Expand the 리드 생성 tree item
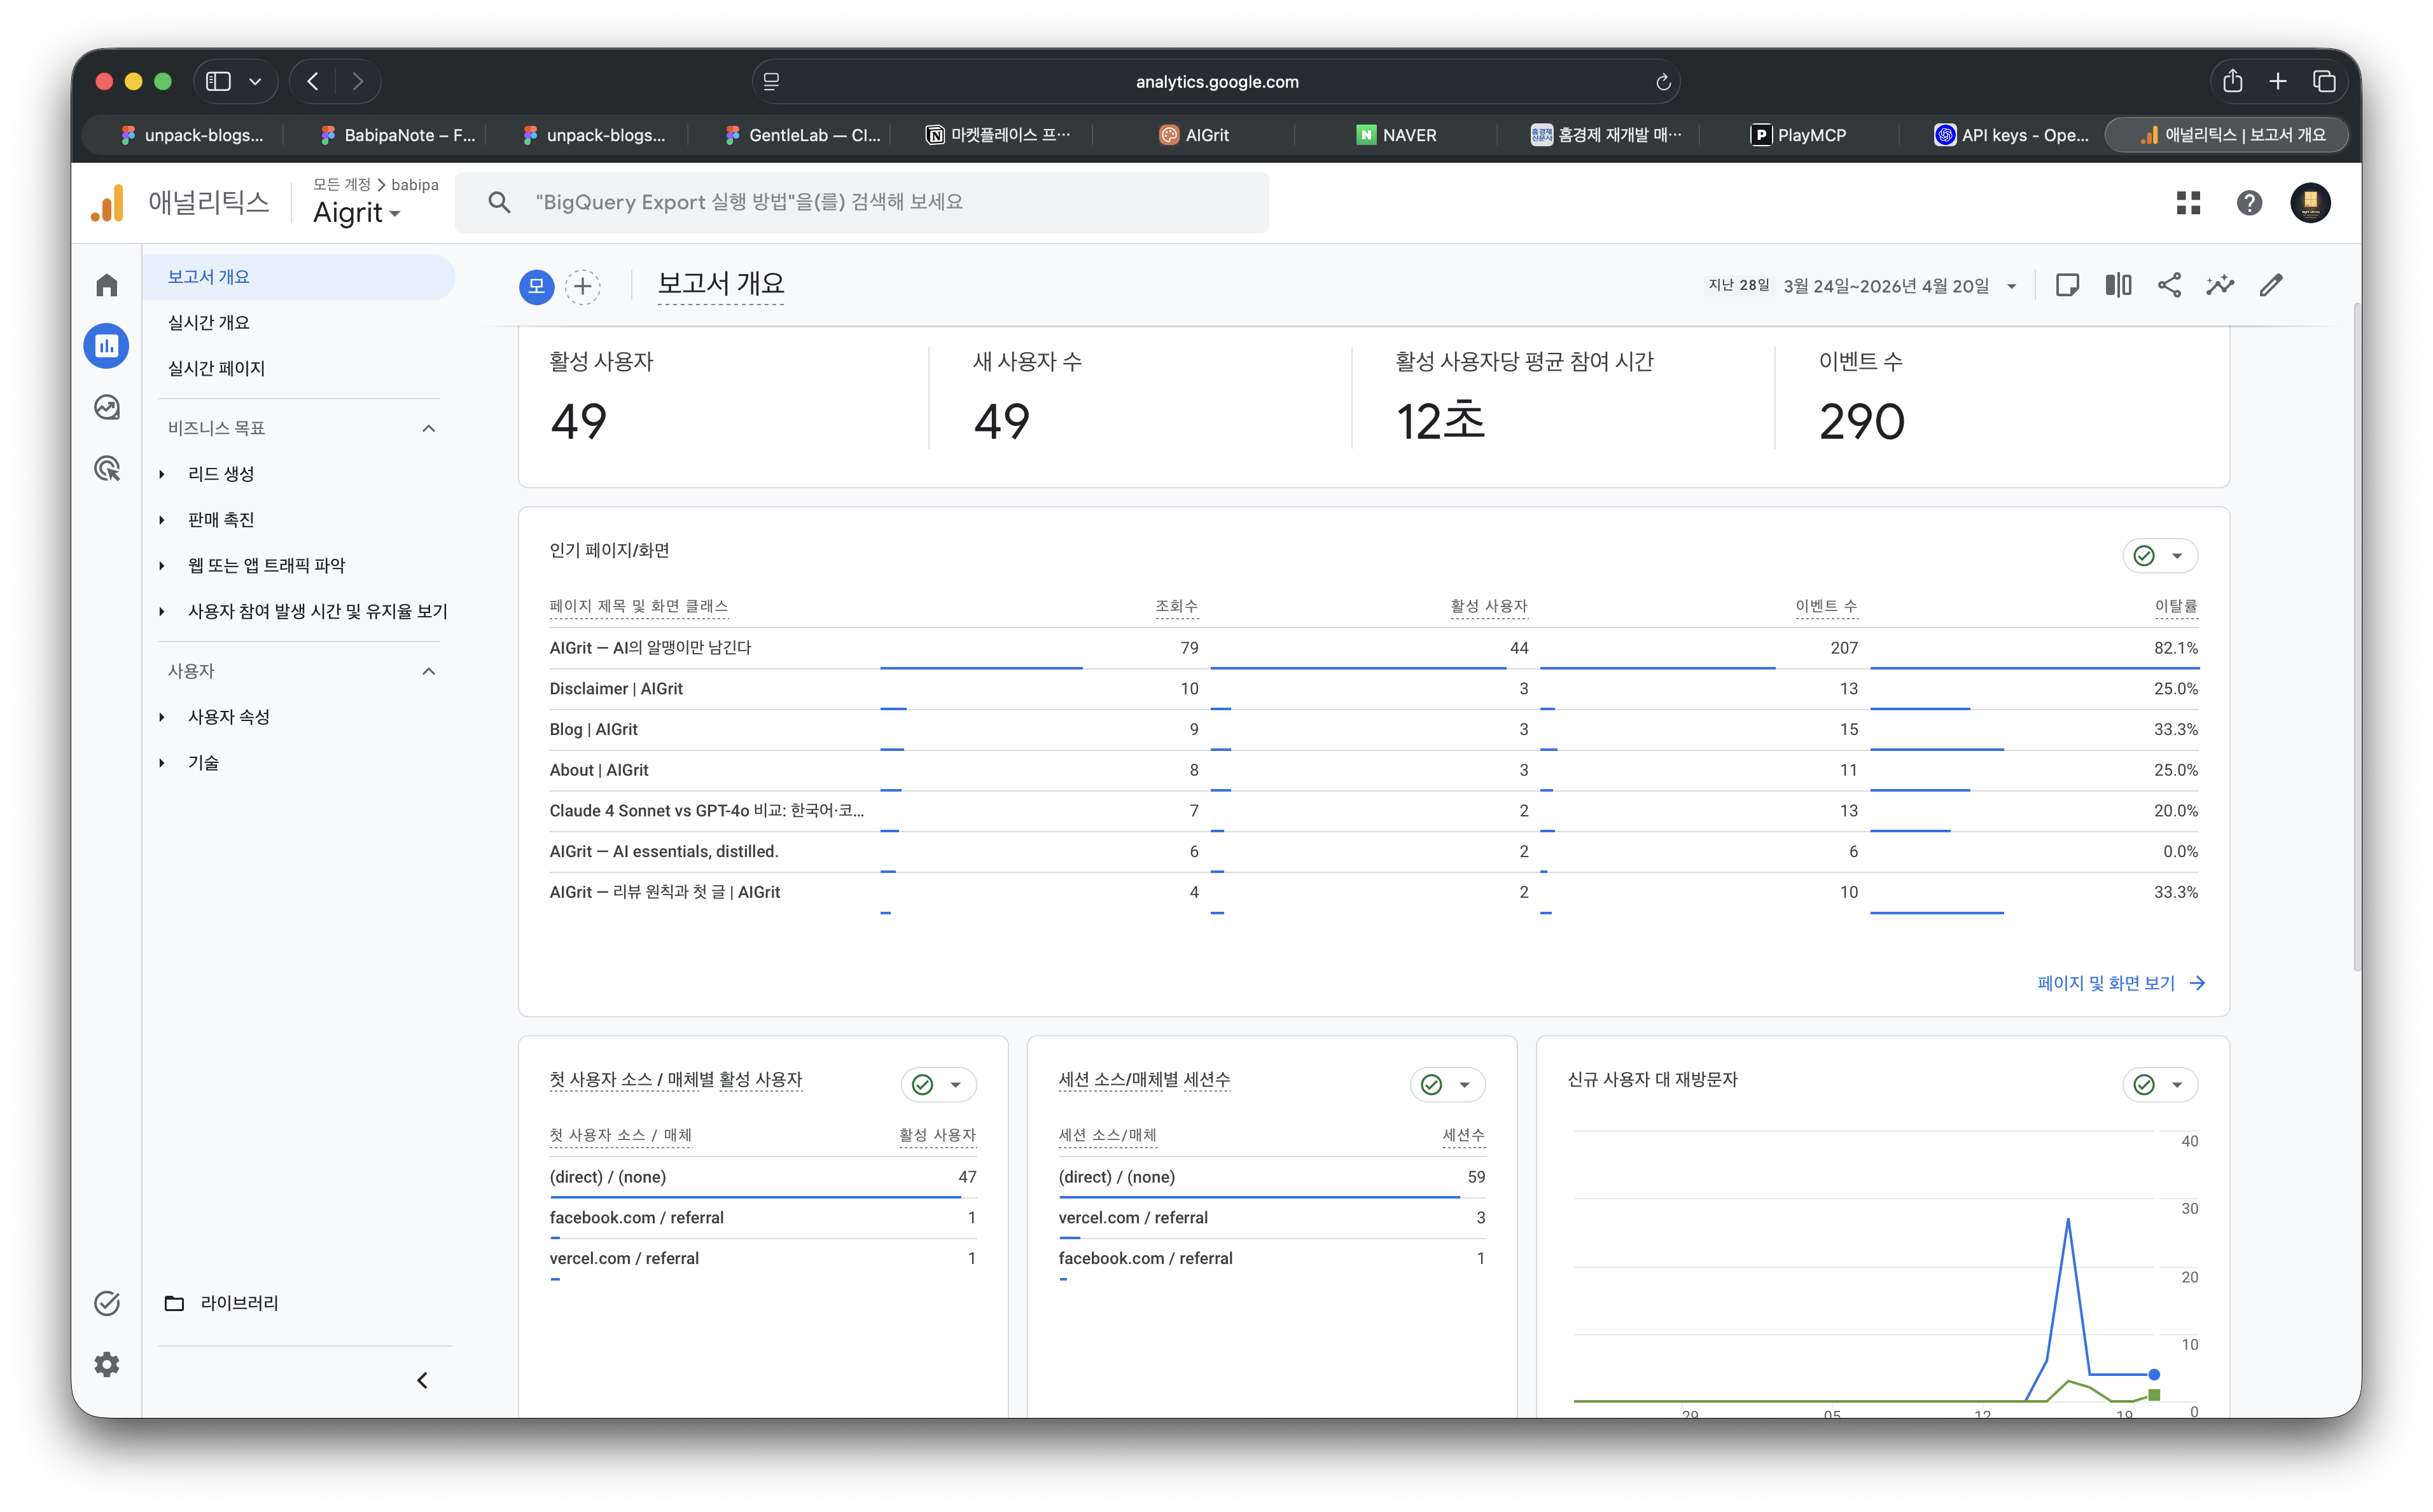 (162, 474)
